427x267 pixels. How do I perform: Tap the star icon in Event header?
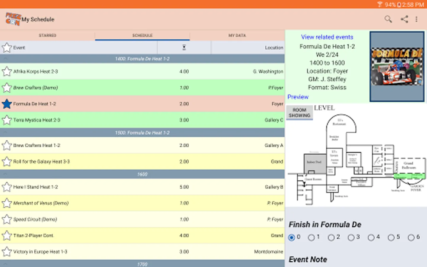(7, 47)
